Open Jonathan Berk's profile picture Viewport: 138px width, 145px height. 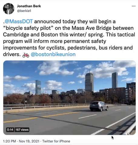(x=9, y=9)
